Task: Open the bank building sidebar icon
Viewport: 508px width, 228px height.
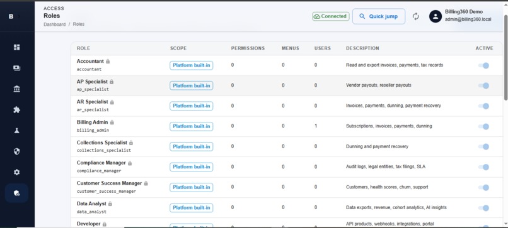Action: coord(16,89)
